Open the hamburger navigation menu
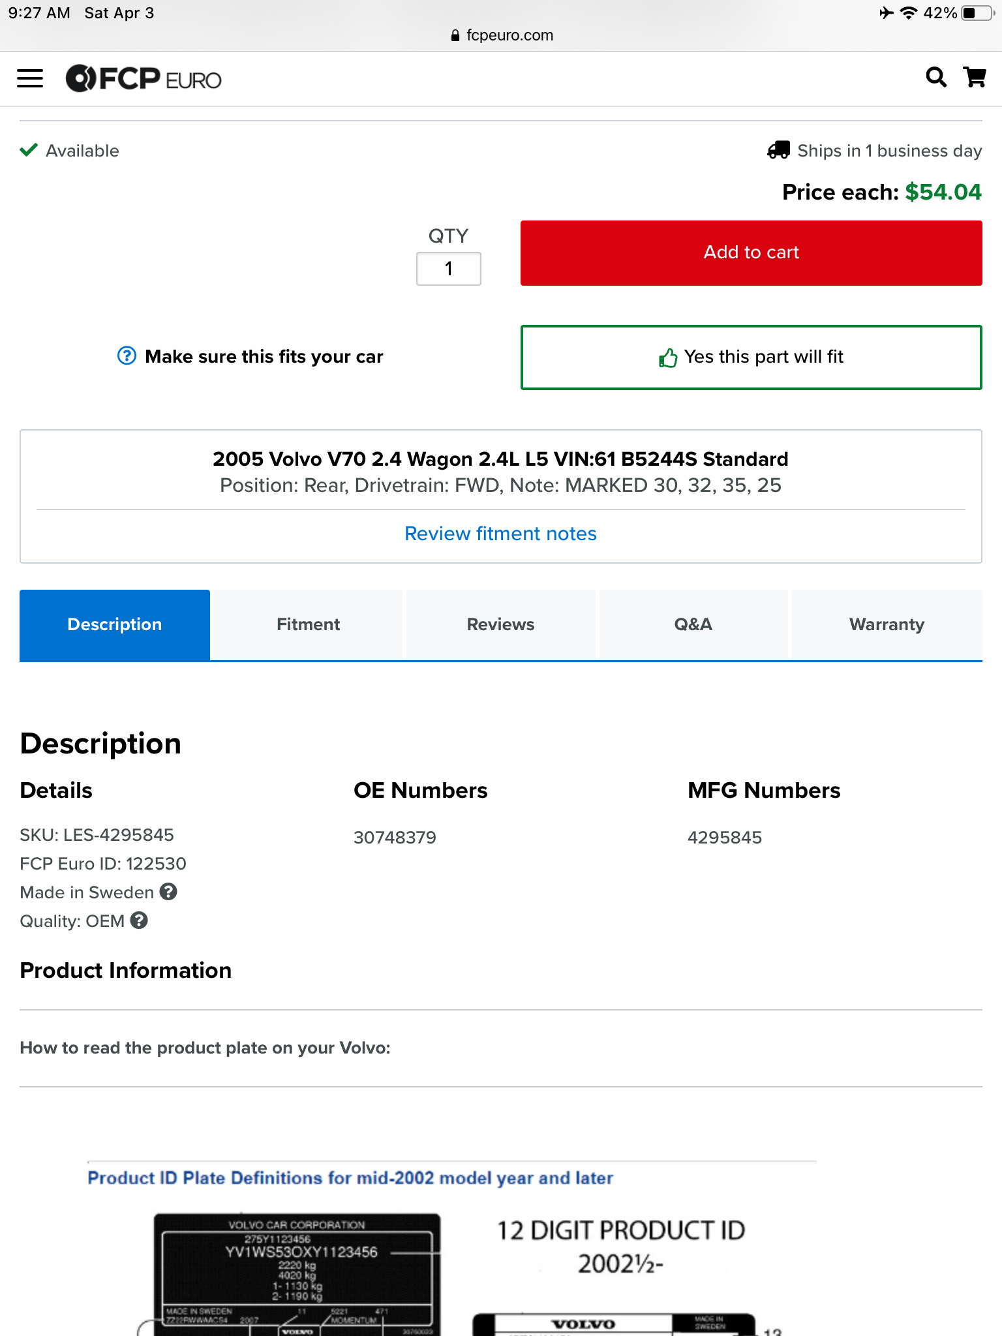The width and height of the screenshot is (1002, 1336). 30,79
